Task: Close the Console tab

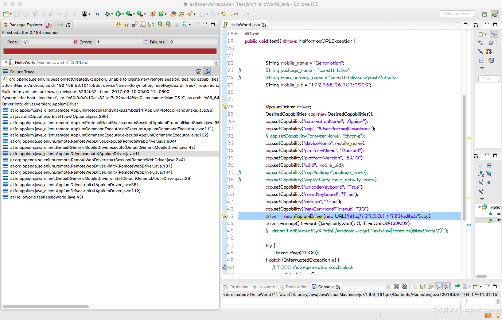Action: coord(338,287)
